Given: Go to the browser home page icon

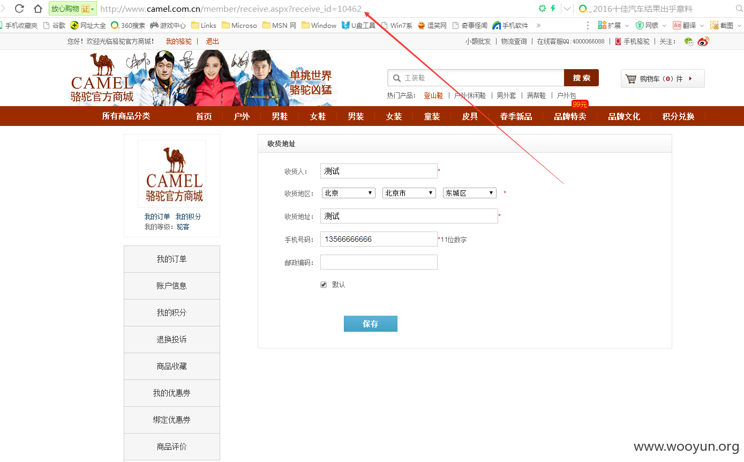Looking at the screenshot, I should coord(38,9).
